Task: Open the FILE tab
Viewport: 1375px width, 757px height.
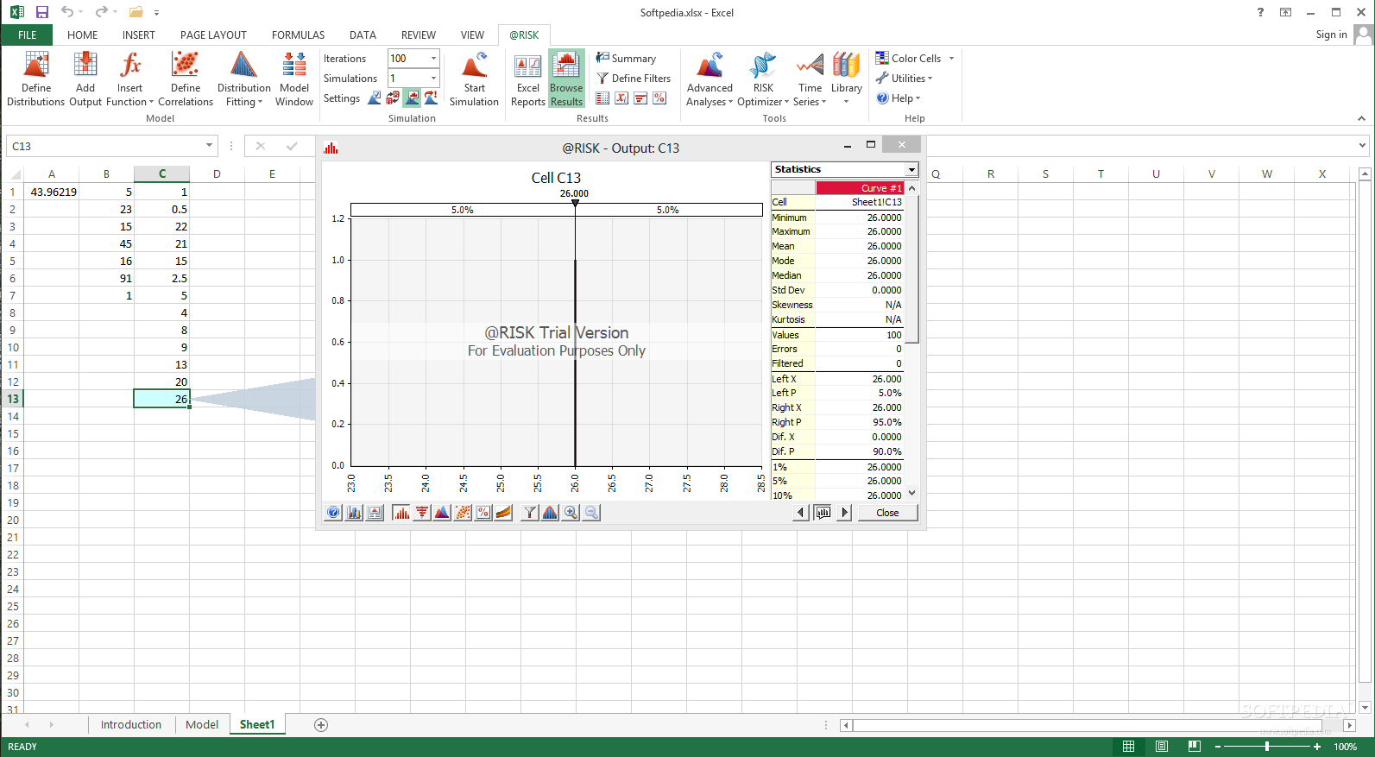Action: point(27,35)
